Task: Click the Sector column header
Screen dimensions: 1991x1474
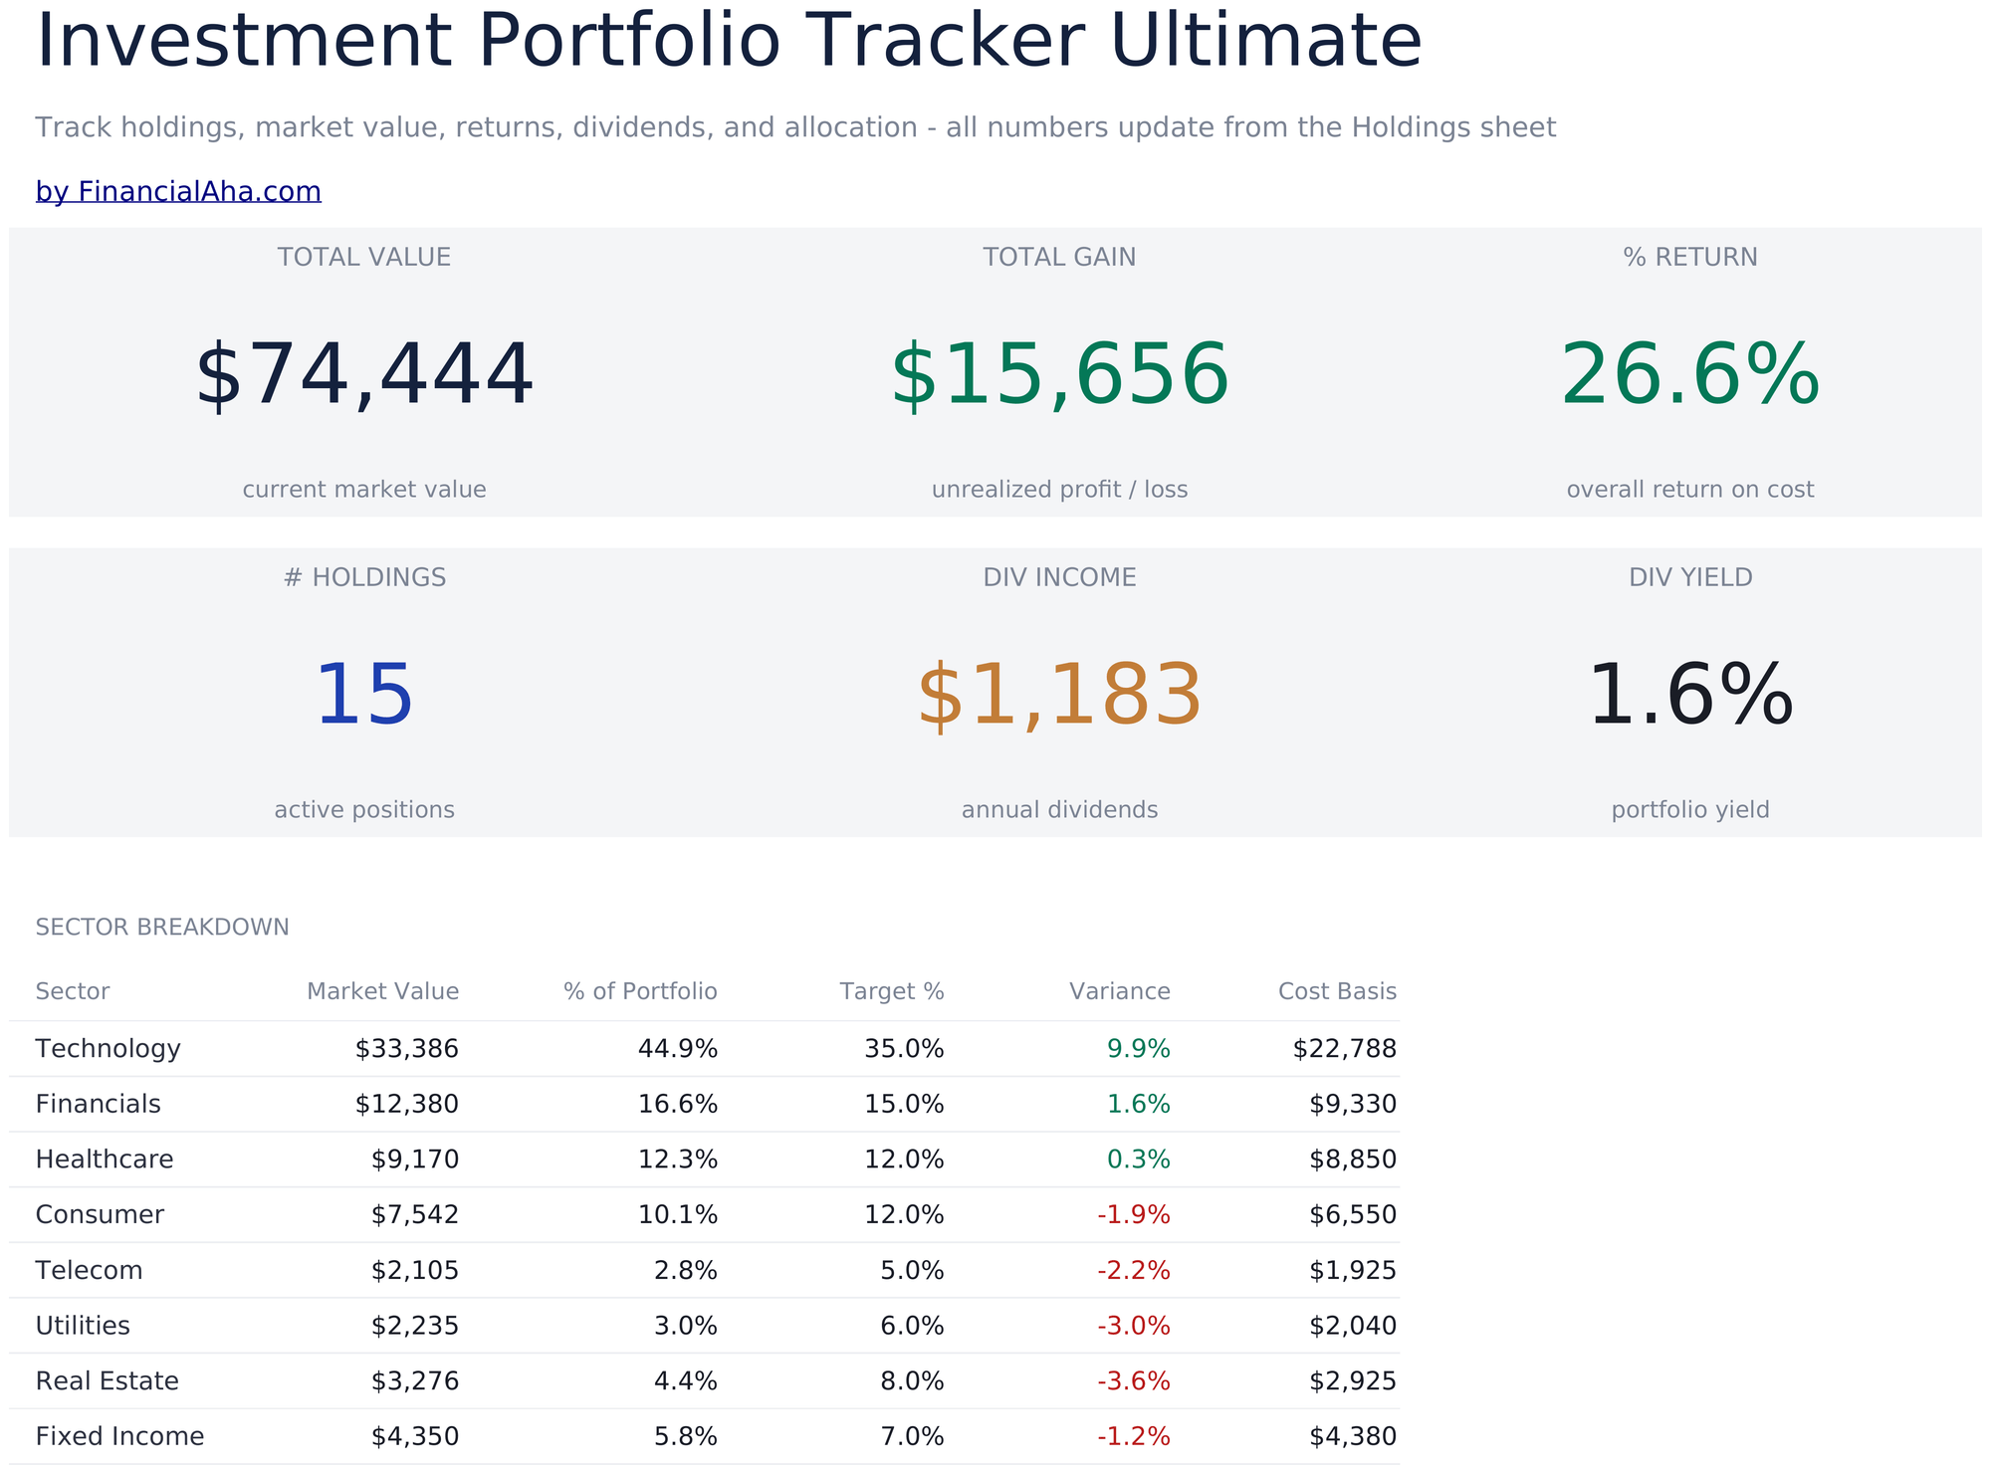Action: pos(73,991)
